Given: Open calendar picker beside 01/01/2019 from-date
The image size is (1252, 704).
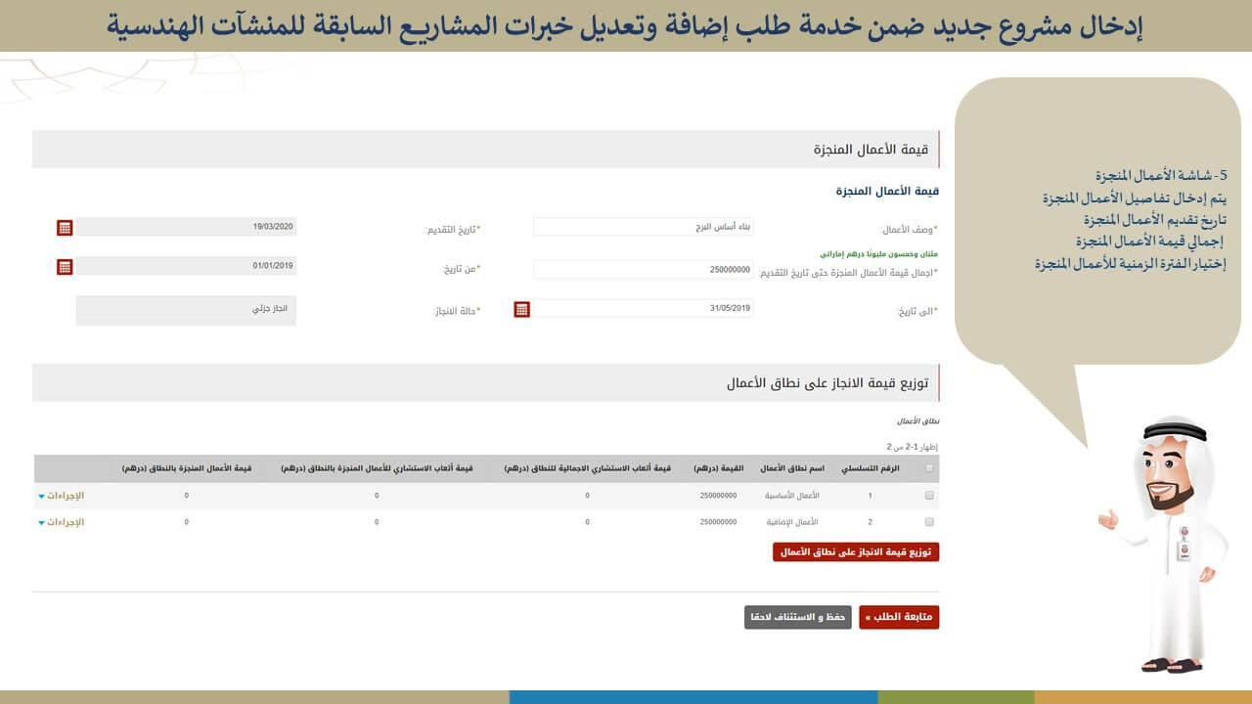Looking at the screenshot, I should [65, 266].
